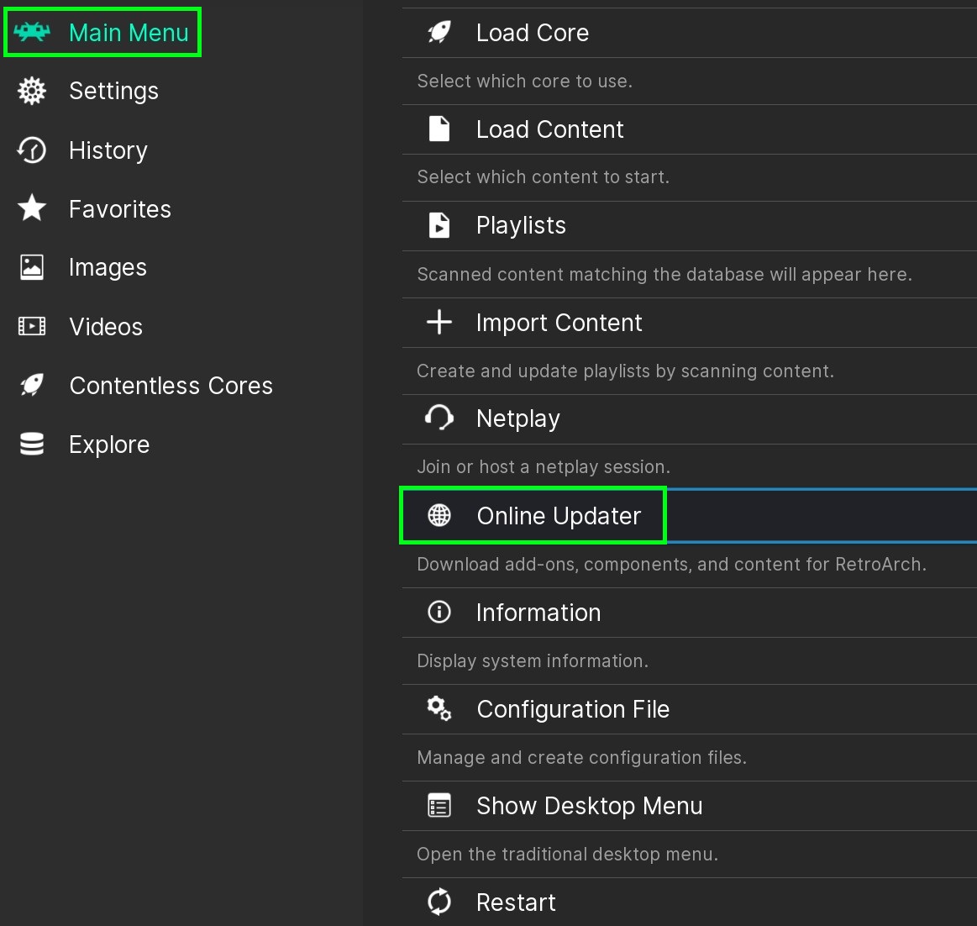977x926 pixels.
Task: Click the Online Updater globe icon
Action: click(439, 515)
